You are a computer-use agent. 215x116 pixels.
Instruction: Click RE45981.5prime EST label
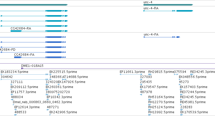point(193,102)
